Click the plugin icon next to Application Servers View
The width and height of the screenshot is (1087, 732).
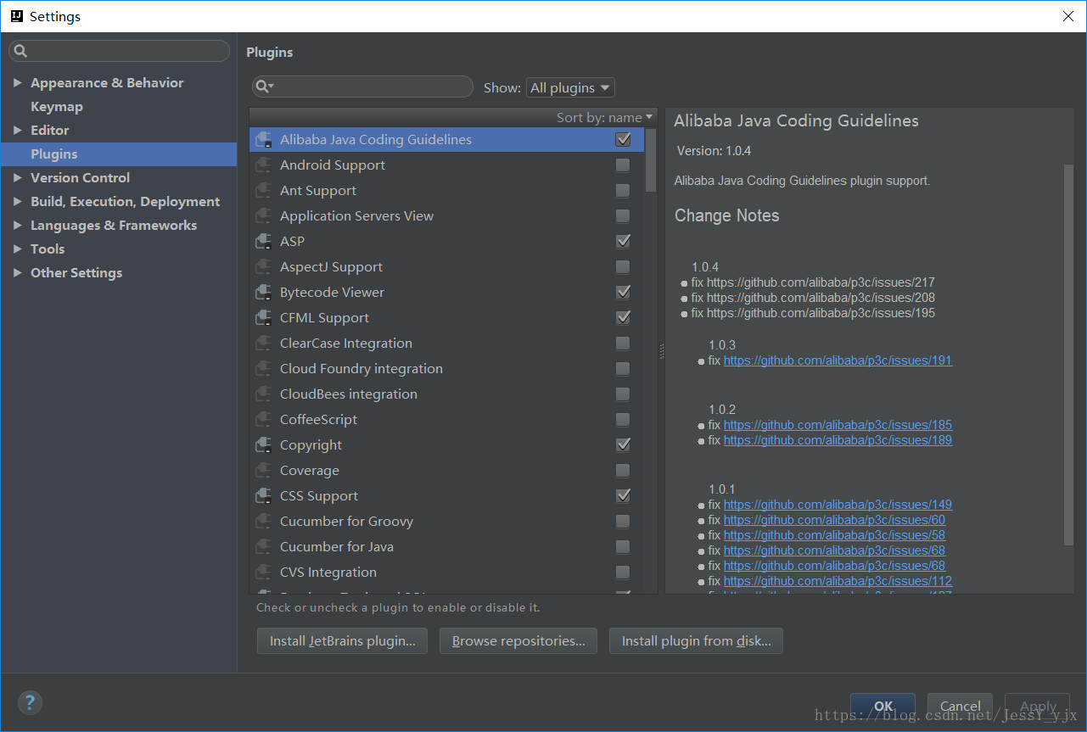[264, 216]
